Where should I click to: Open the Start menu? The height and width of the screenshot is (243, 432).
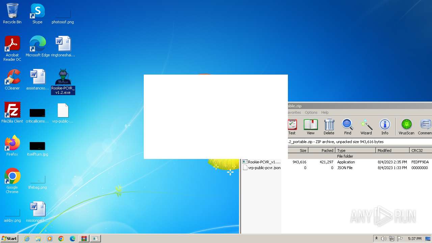coord(9,238)
